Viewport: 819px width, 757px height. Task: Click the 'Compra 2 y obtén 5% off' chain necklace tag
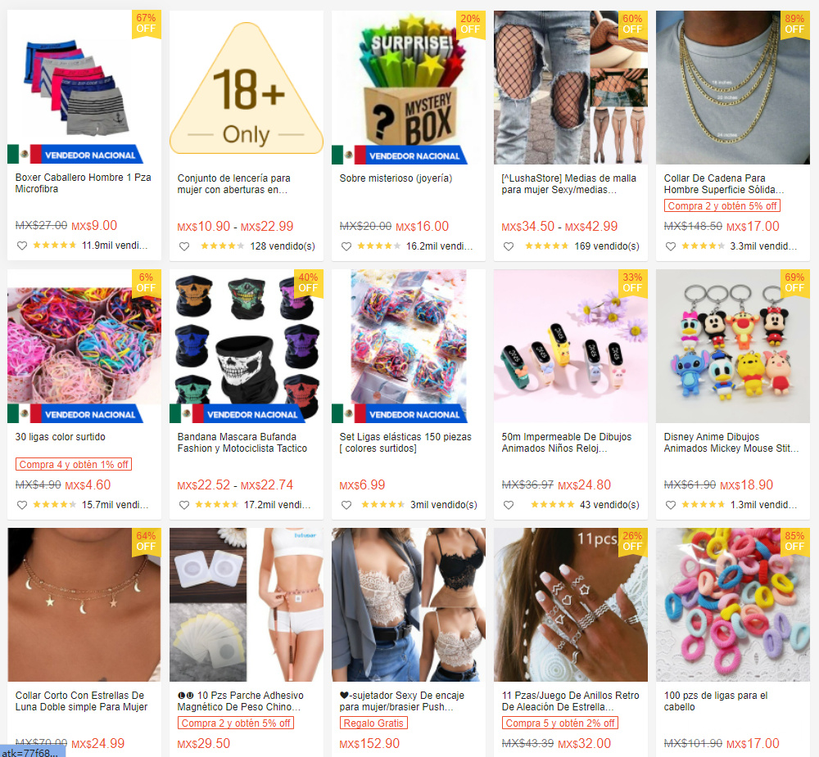click(722, 205)
